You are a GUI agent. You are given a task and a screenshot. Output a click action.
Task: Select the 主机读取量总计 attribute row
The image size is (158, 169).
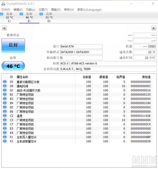77,141
